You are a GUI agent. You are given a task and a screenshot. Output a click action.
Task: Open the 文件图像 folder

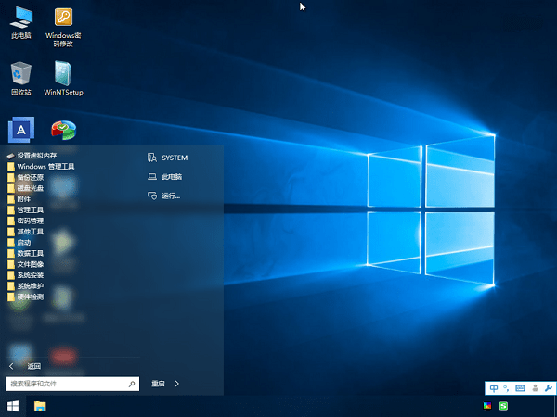point(26,264)
